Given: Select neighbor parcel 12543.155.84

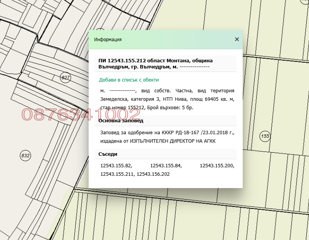Looking at the screenshot, I should tap(166, 166).
